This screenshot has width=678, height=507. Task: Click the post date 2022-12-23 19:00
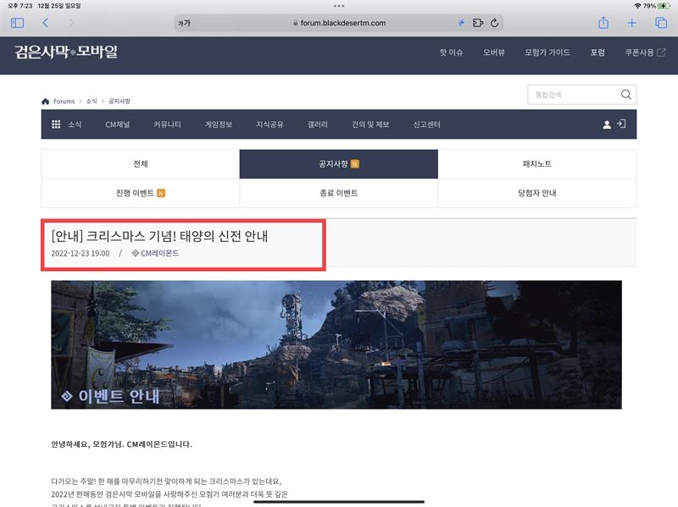[81, 253]
